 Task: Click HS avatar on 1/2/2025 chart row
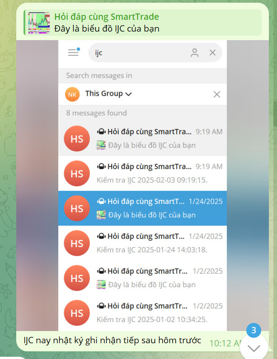pyautogui.click(x=77, y=278)
